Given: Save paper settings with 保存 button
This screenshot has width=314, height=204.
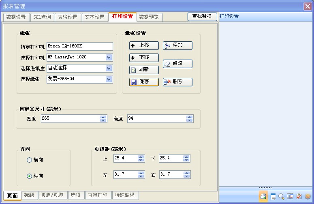Looking at the screenshot, I should pos(144,82).
